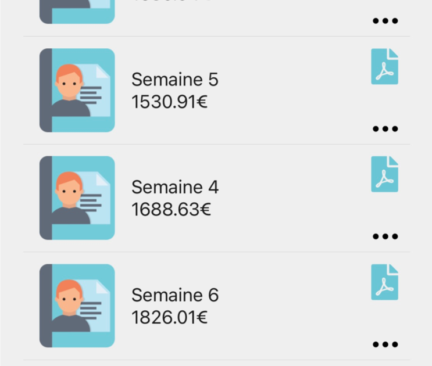Image resolution: width=432 pixels, height=366 pixels.
Task: Open the more options menu for Semaine 5
Action: [385, 128]
